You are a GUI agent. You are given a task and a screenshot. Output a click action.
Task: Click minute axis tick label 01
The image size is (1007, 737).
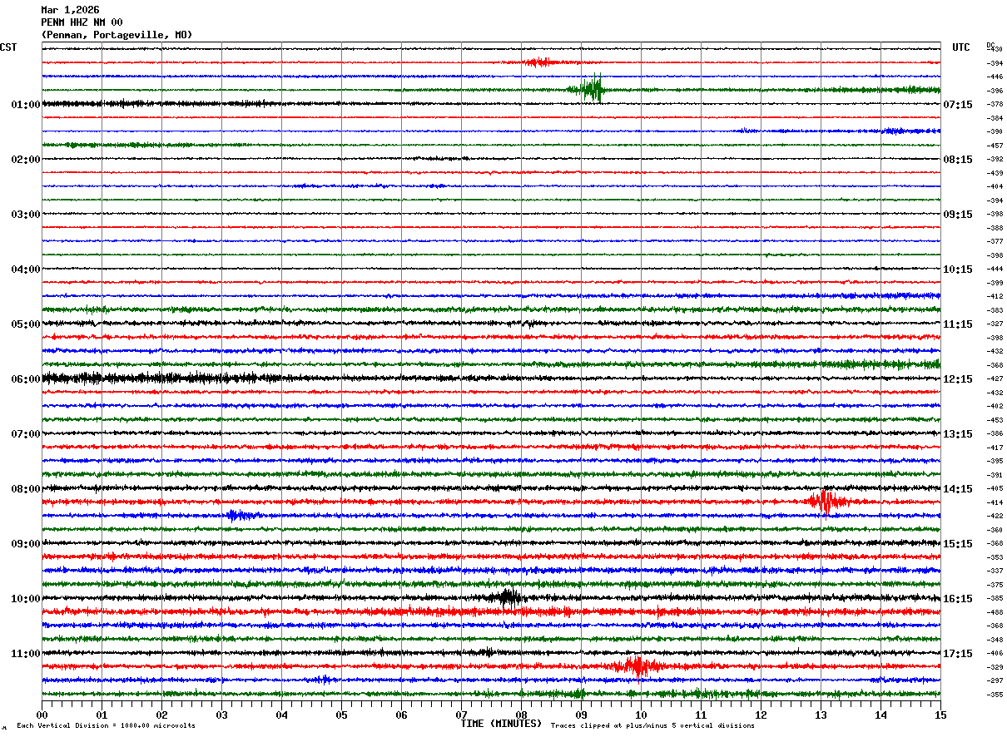[102, 715]
